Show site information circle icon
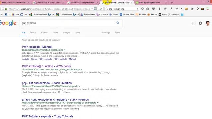The image size is (212, 119). tap(3, 9)
